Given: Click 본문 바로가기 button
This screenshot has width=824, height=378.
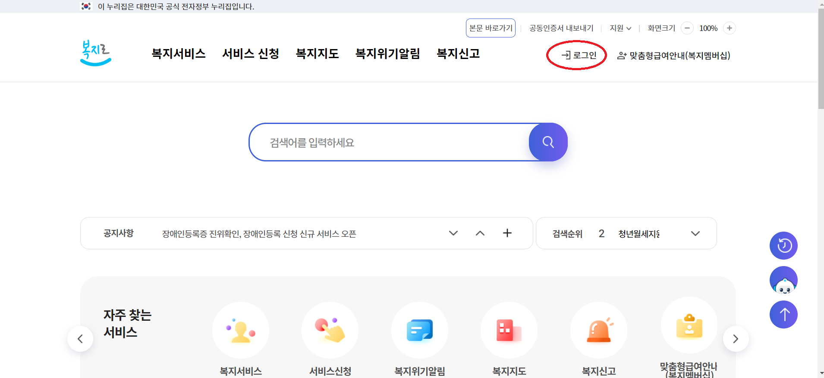Looking at the screenshot, I should click(491, 28).
